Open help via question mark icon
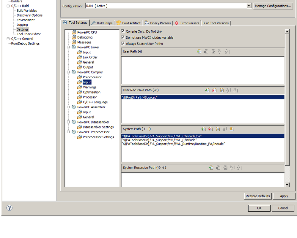This screenshot has height=238, width=297. coord(9,208)
